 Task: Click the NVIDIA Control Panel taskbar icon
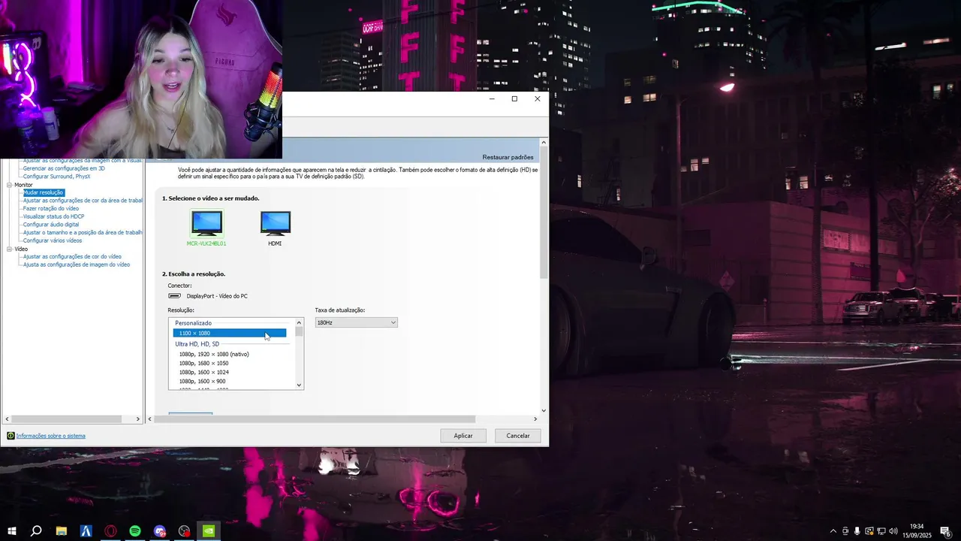[209, 531]
